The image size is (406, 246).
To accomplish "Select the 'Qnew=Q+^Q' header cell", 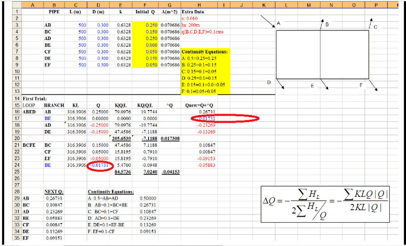I will click(x=201, y=104).
